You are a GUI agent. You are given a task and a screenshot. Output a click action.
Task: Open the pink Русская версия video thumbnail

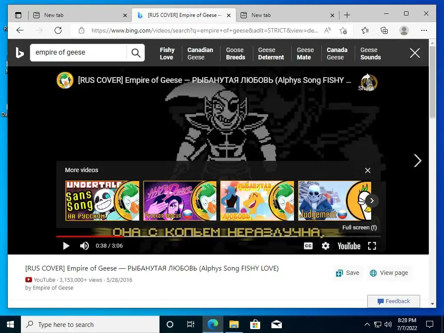[x=180, y=201]
